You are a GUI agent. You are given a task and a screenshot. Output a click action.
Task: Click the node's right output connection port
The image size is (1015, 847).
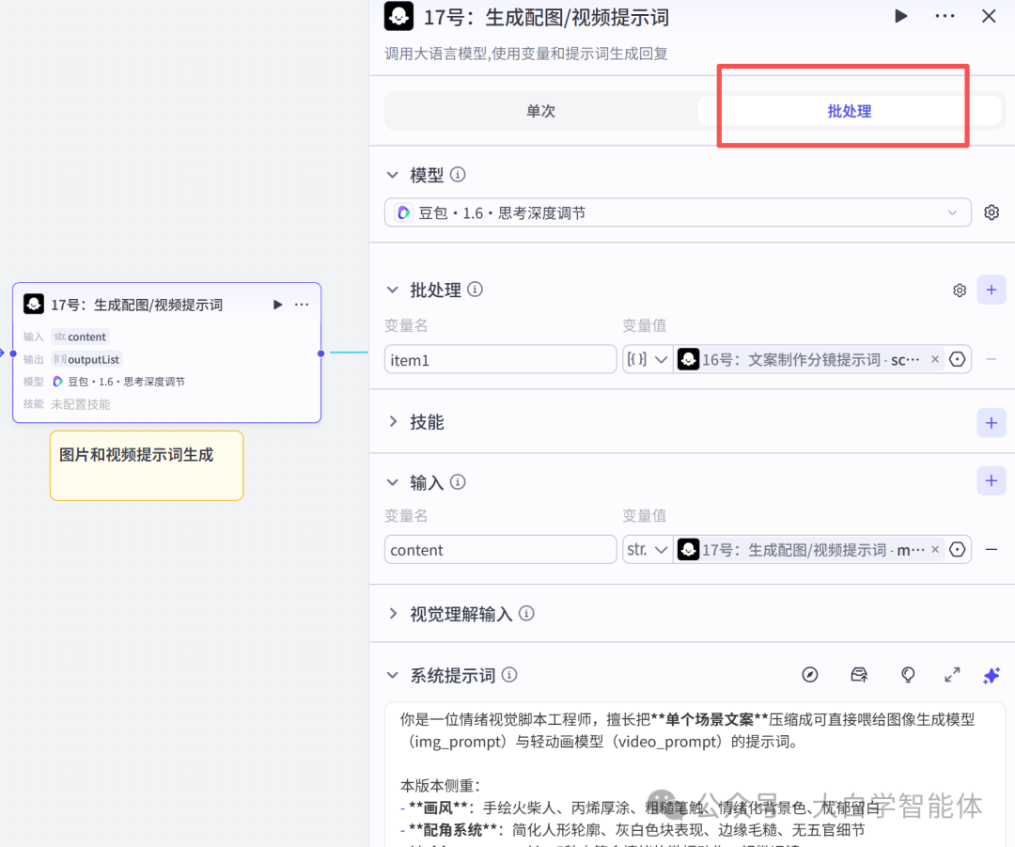[x=321, y=353]
